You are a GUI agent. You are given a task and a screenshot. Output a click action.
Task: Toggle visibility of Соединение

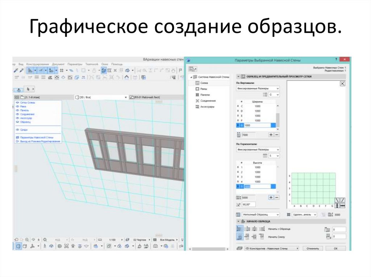pyautogui.click(x=17, y=114)
